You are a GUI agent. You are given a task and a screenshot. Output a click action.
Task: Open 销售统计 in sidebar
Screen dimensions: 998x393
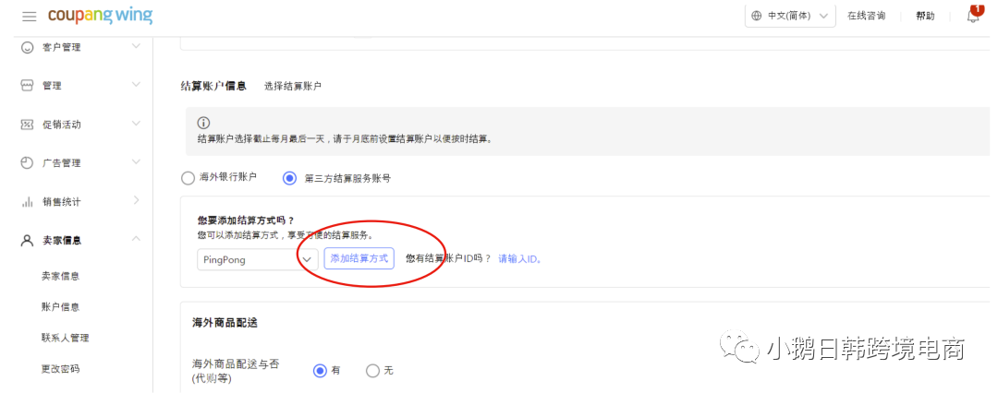(x=62, y=202)
